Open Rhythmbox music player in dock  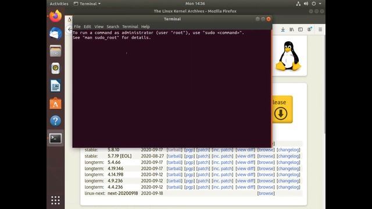click(x=56, y=69)
